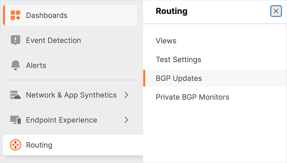Click the Dashboards grid icon
The width and height of the screenshot is (287, 163).
15,15
